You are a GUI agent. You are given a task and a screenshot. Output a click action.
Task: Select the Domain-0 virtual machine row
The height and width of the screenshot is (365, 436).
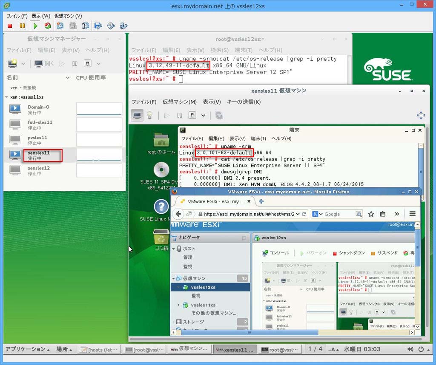65,110
